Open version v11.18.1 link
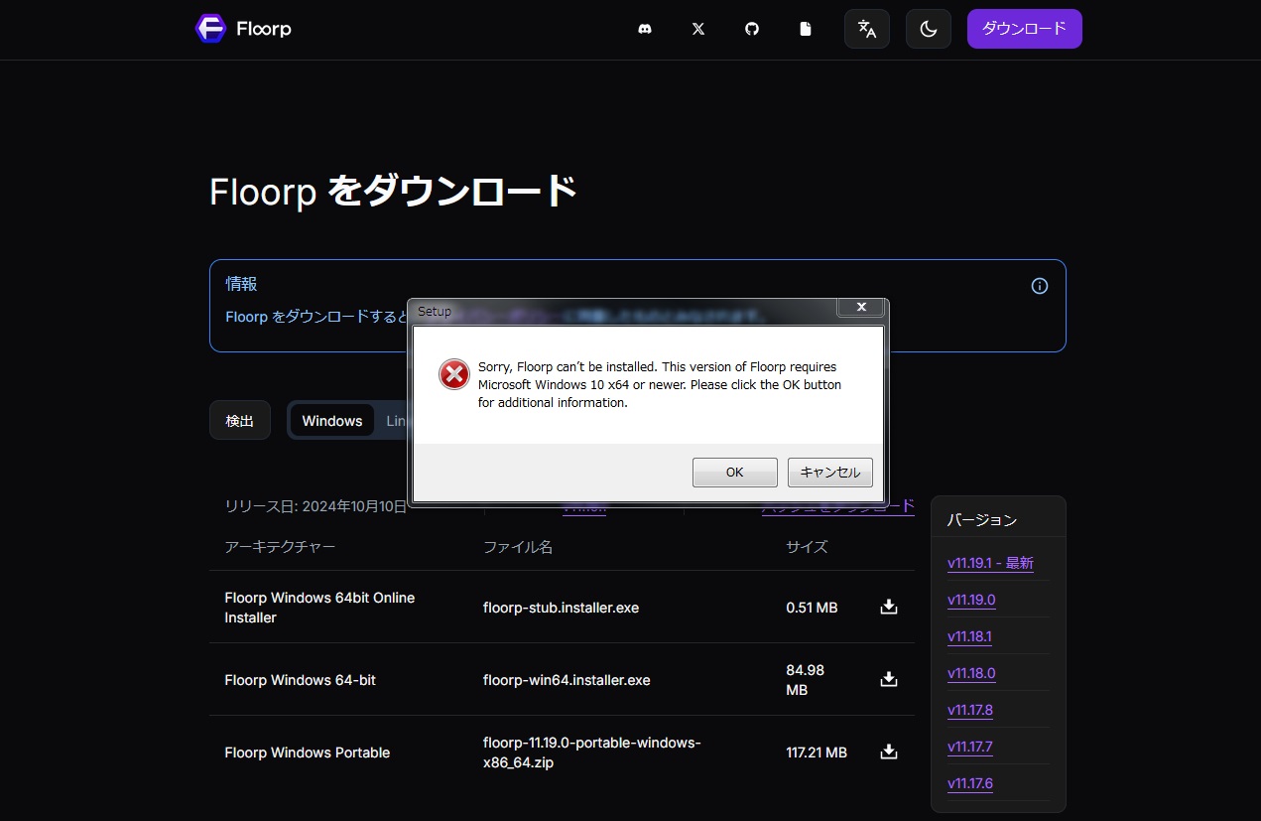 (x=969, y=636)
